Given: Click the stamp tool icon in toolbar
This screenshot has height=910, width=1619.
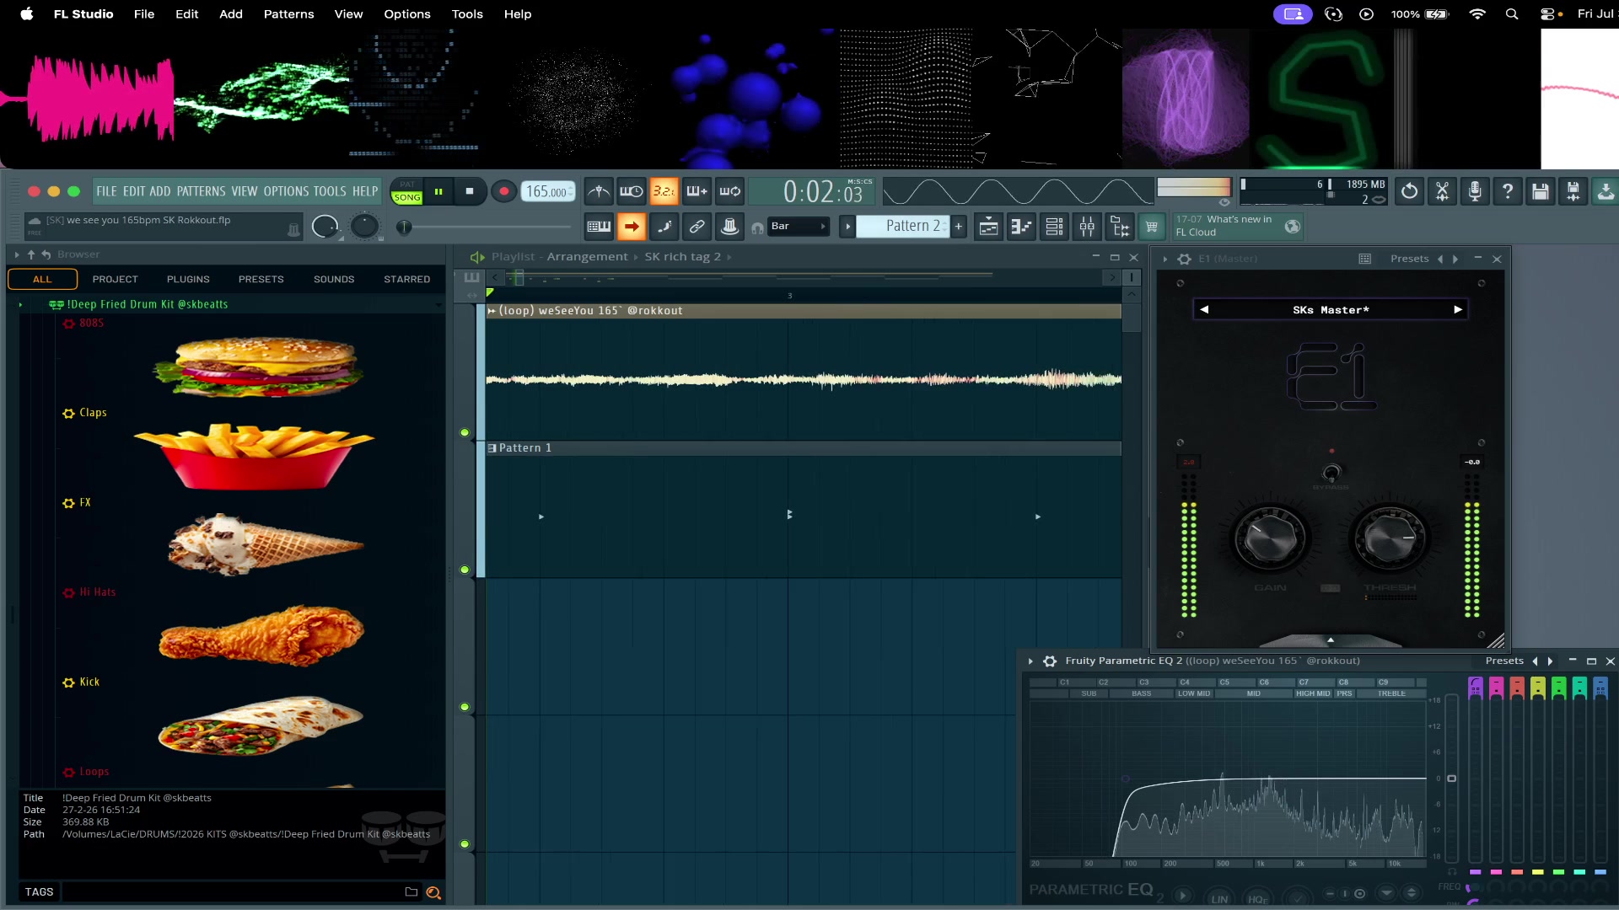Looking at the screenshot, I should [x=730, y=226].
